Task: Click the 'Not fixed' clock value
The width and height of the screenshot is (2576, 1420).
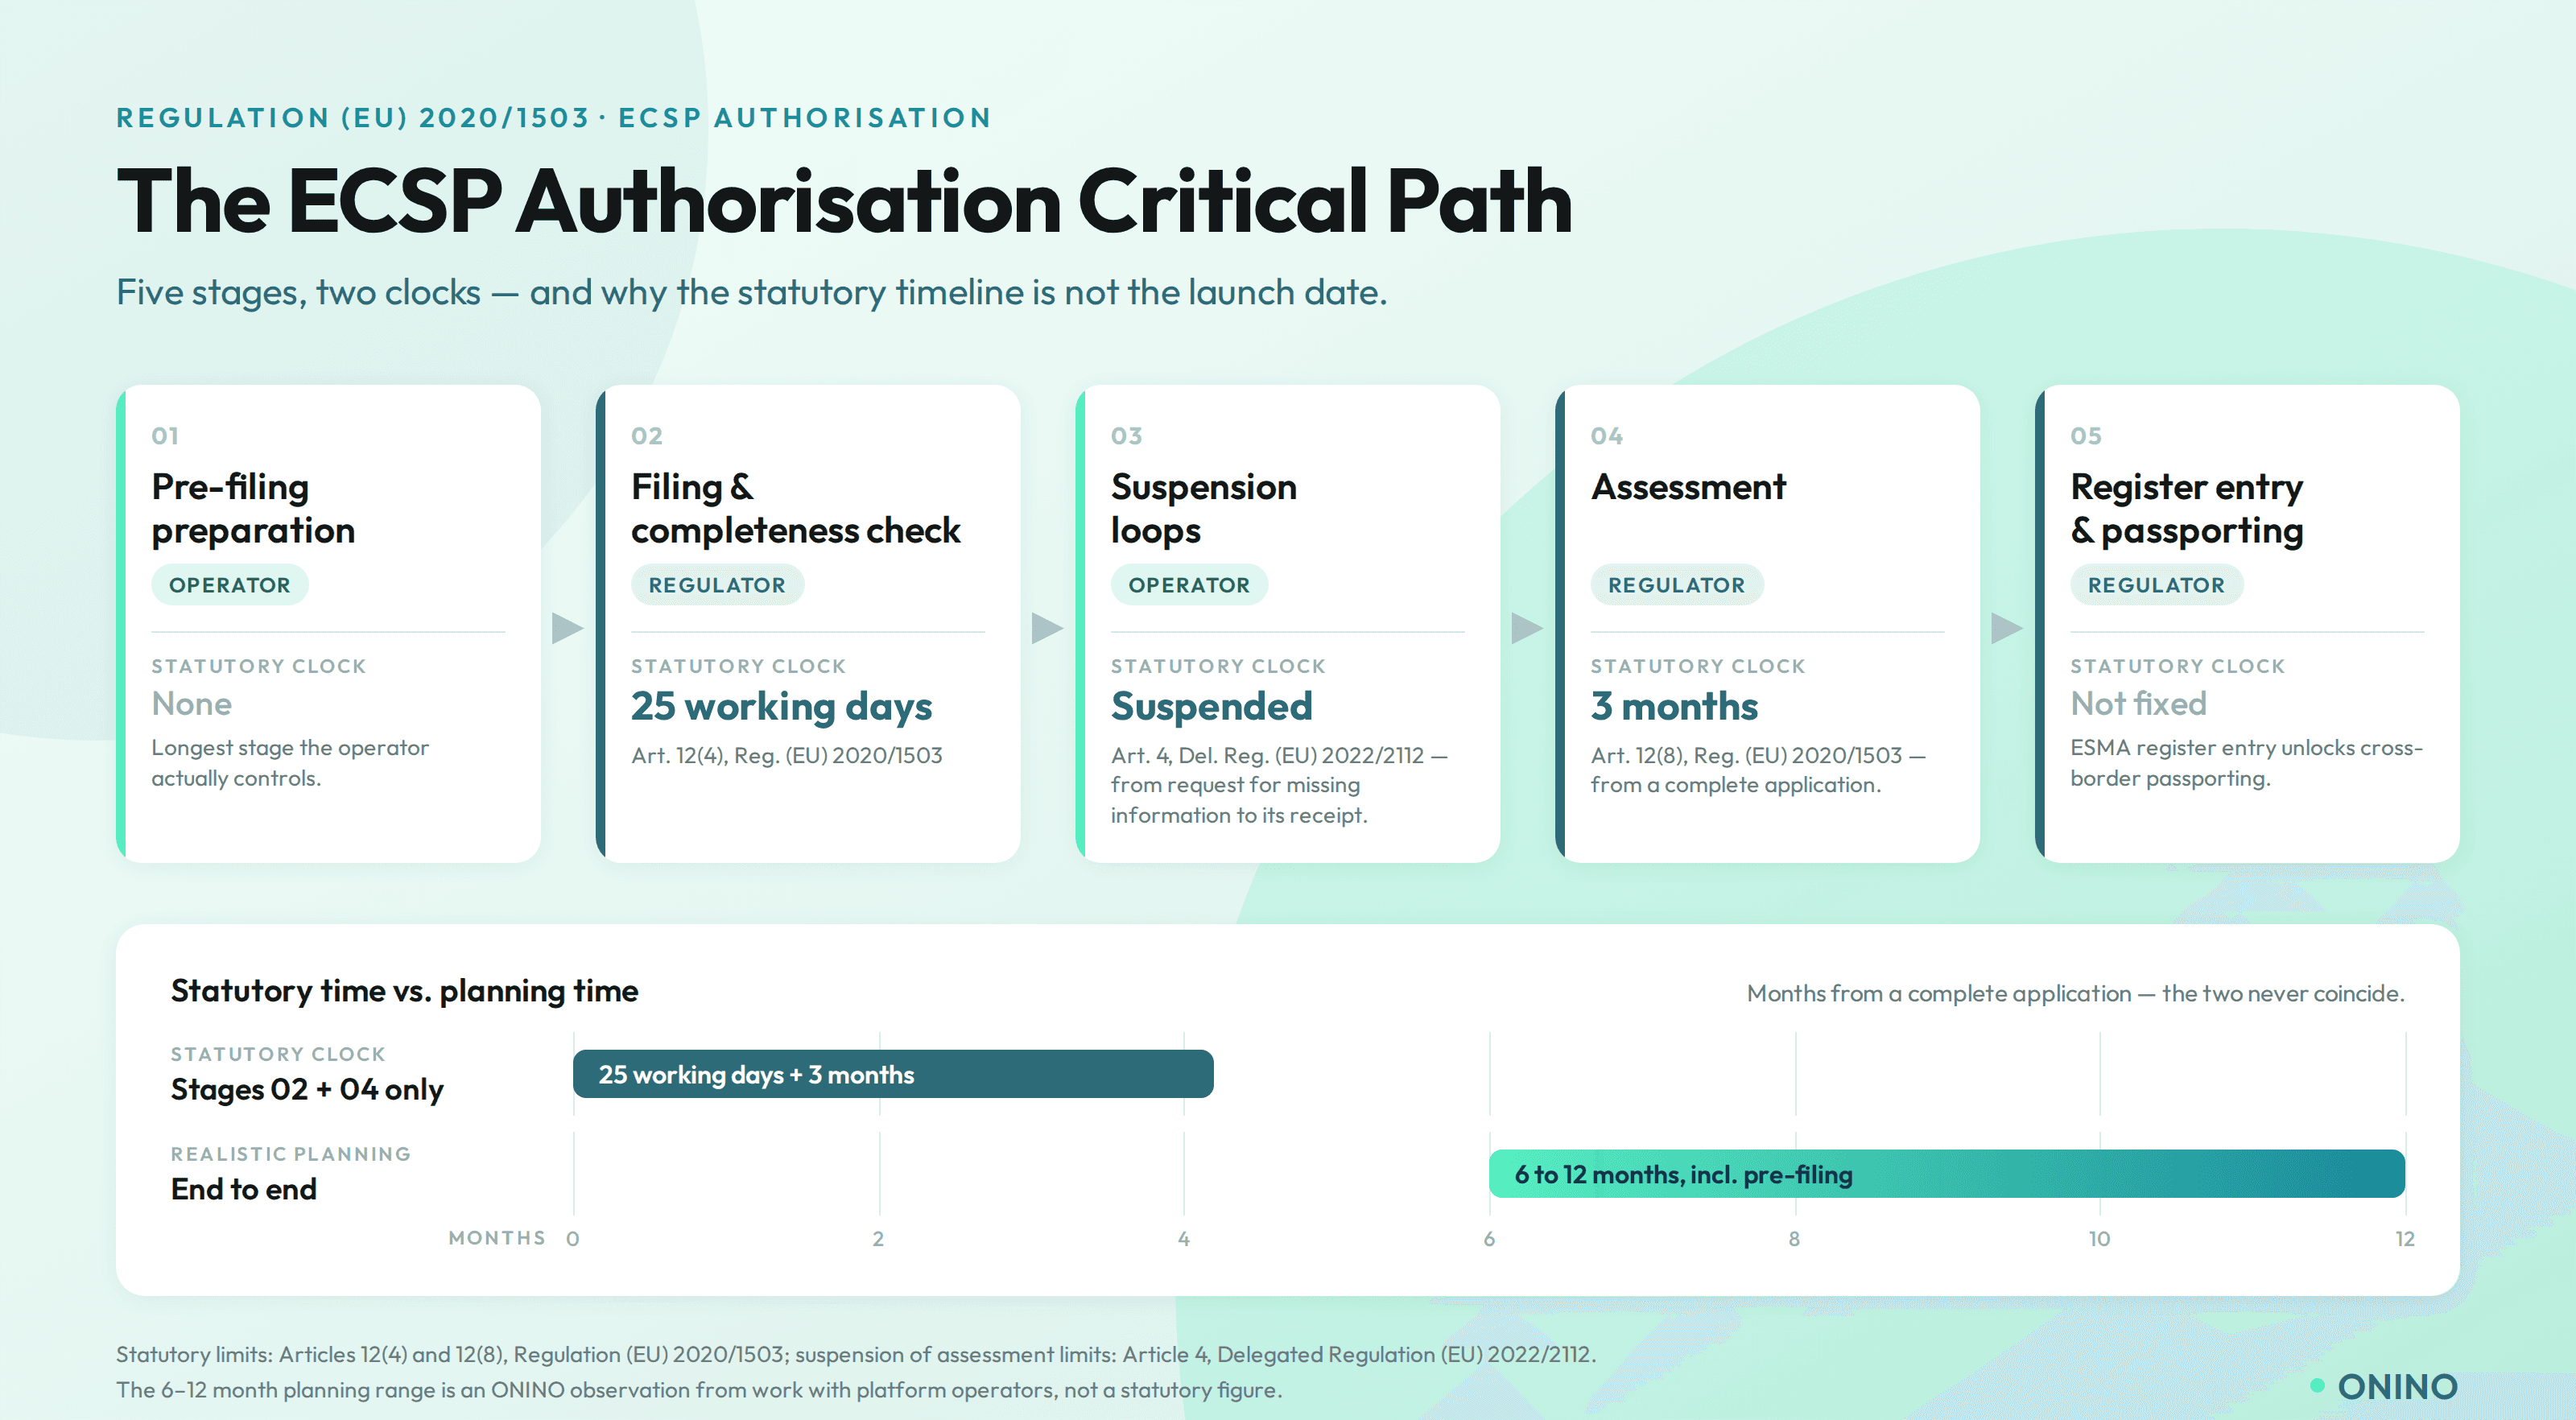Action: click(x=2139, y=704)
